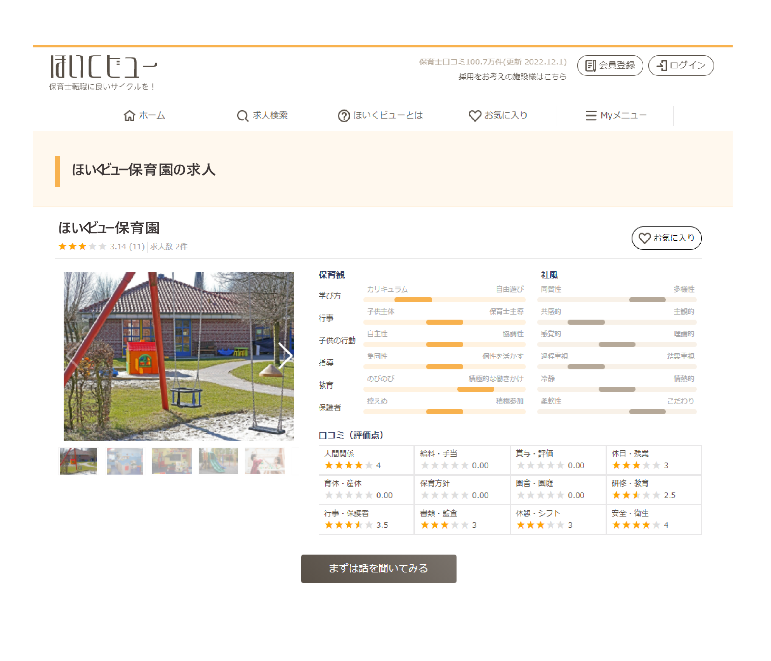Image resolution: width=771 pixels, height=661 pixels.
Task: Click the 同質性-多様性 slider bar
Action: (x=617, y=299)
